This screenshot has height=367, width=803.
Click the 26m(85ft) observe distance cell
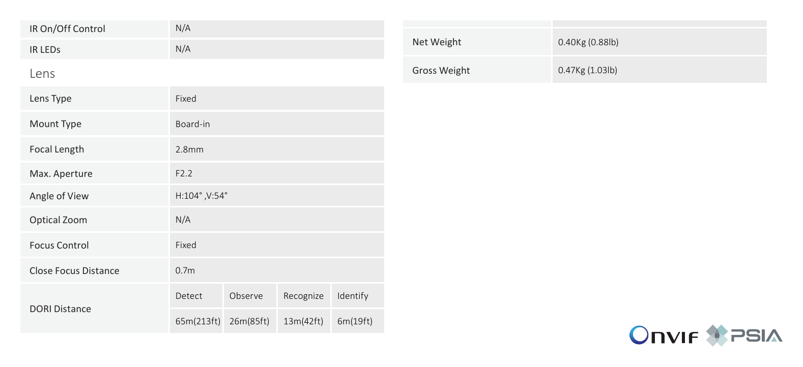pos(250,321)
